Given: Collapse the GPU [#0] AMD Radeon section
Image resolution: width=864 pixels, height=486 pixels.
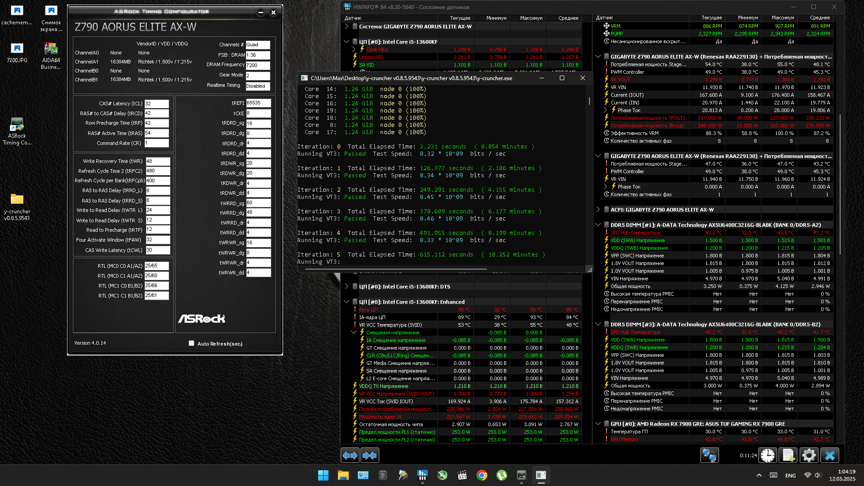Looking at the screenshot, I should coord(598,424).
